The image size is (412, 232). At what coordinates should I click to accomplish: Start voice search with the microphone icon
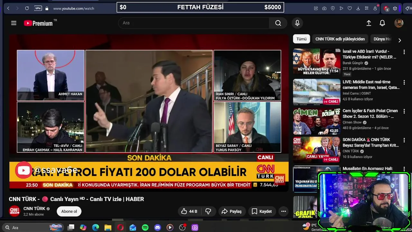tap(297, 23)
